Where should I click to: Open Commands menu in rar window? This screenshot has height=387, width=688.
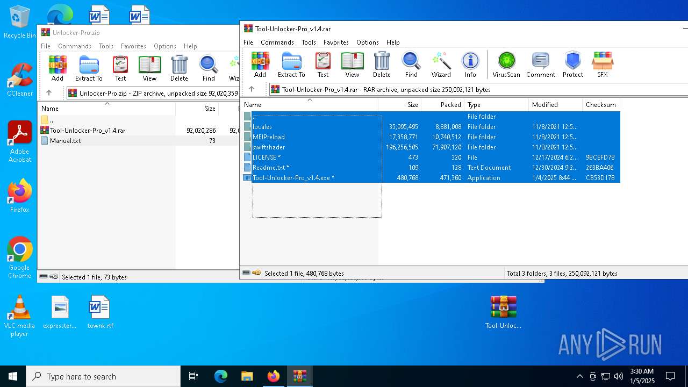click(x=277, y=42)
